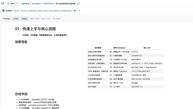Click the 08 - MCP 服务器 cell

[x=116, y=79]
